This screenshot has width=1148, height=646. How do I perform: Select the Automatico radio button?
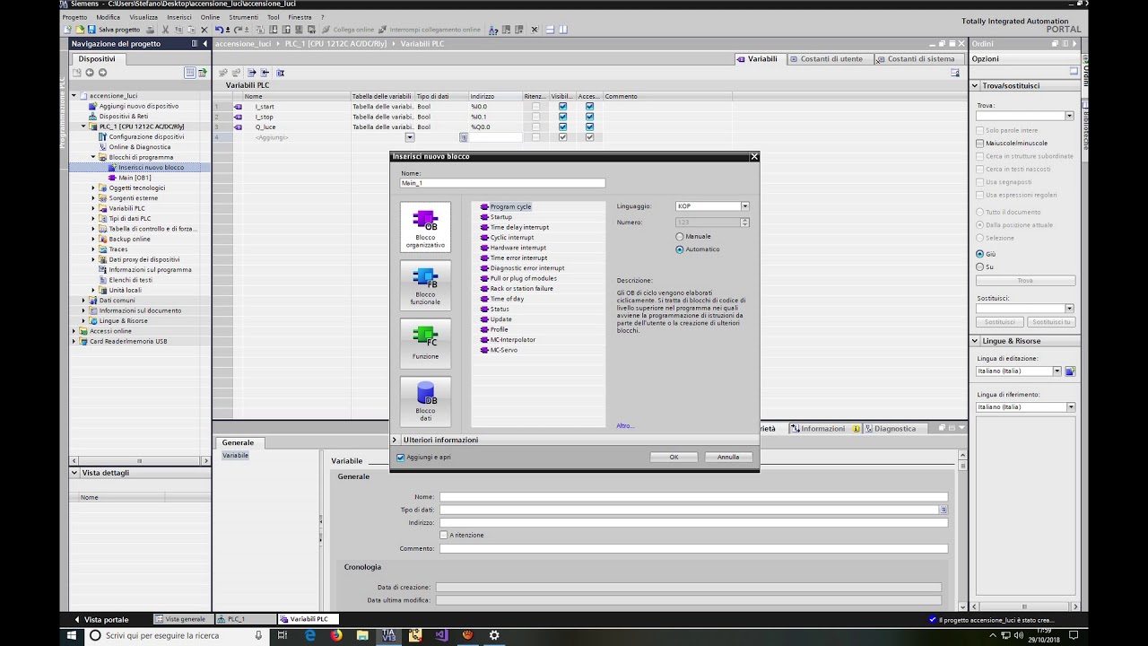tap(680, 249)
